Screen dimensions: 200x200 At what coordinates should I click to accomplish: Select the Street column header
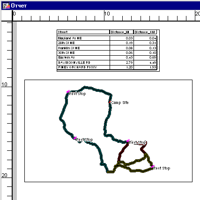[83, 32]
